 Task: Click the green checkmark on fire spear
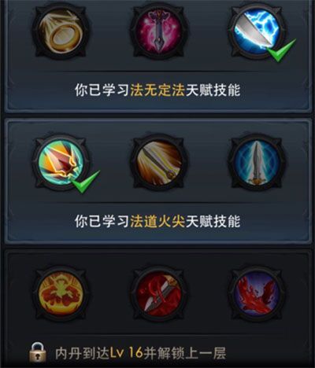[x=86, y=182]
